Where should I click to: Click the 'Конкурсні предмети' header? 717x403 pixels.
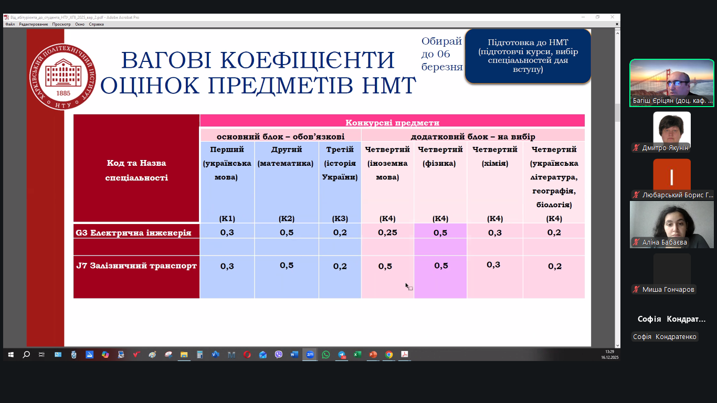point(392,123)
